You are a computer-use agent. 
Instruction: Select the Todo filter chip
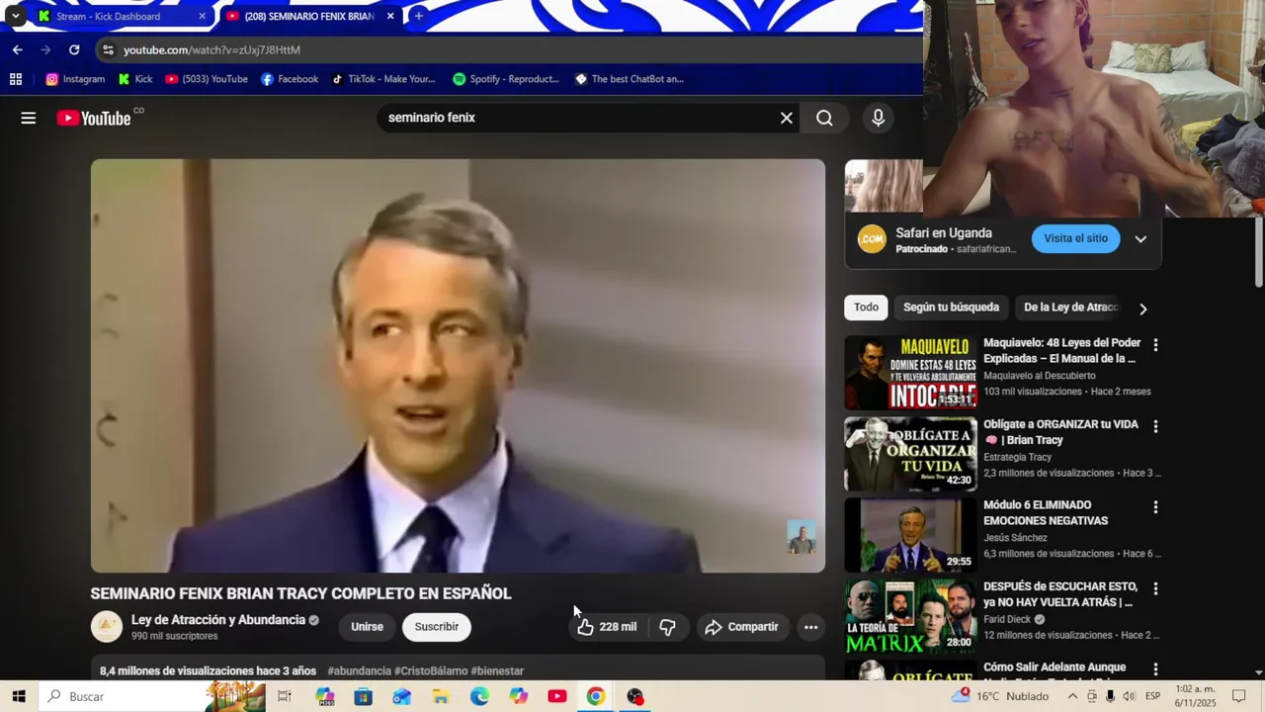tap(867, 308)
